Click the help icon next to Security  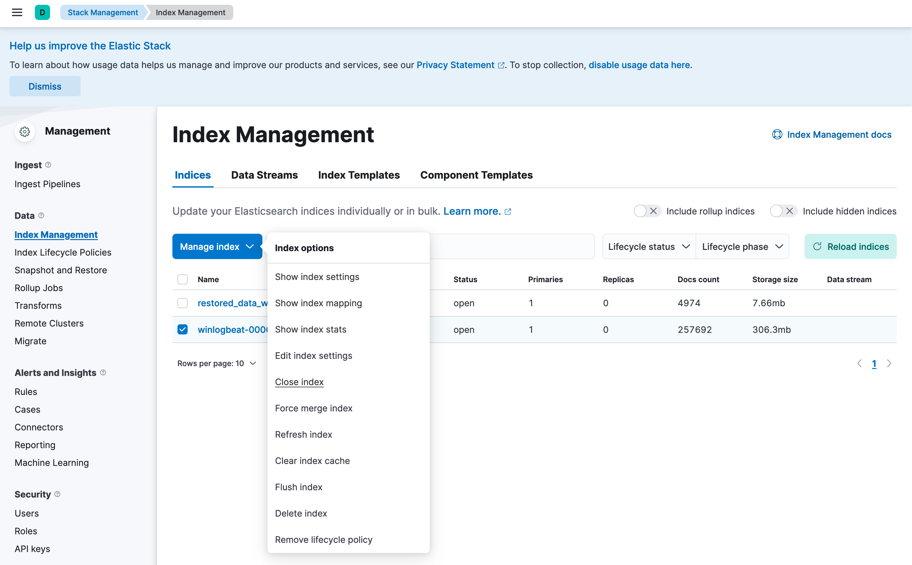click(x=57, y=494)
